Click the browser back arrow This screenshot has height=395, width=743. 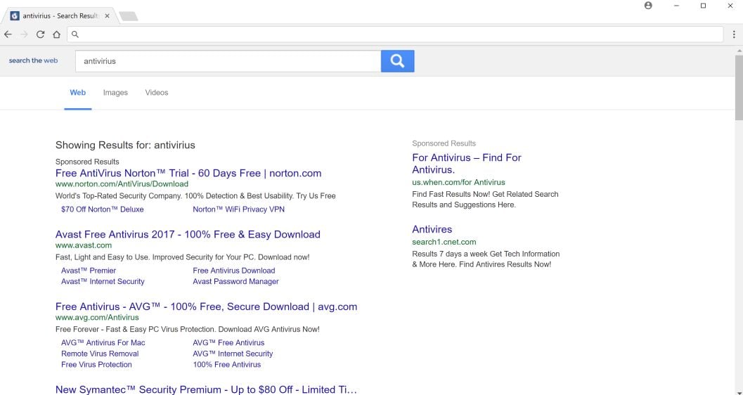point(8,34)
